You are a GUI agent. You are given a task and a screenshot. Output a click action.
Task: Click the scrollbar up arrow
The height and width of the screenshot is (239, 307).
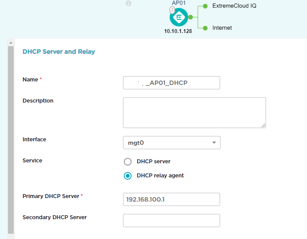pyautogui.click(x=11, y=43)
